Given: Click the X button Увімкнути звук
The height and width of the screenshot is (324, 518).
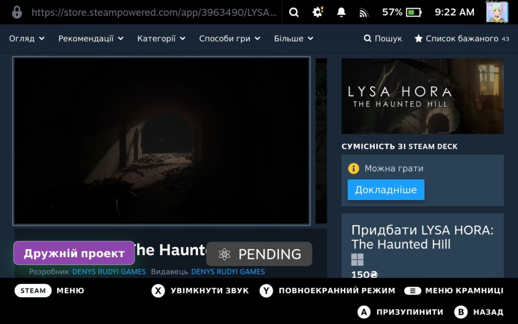Looking at the screenshot, I should point(158,291).
